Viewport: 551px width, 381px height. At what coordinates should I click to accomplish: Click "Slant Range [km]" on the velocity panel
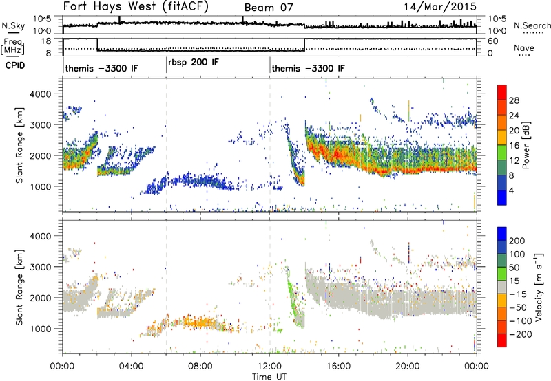19,287
